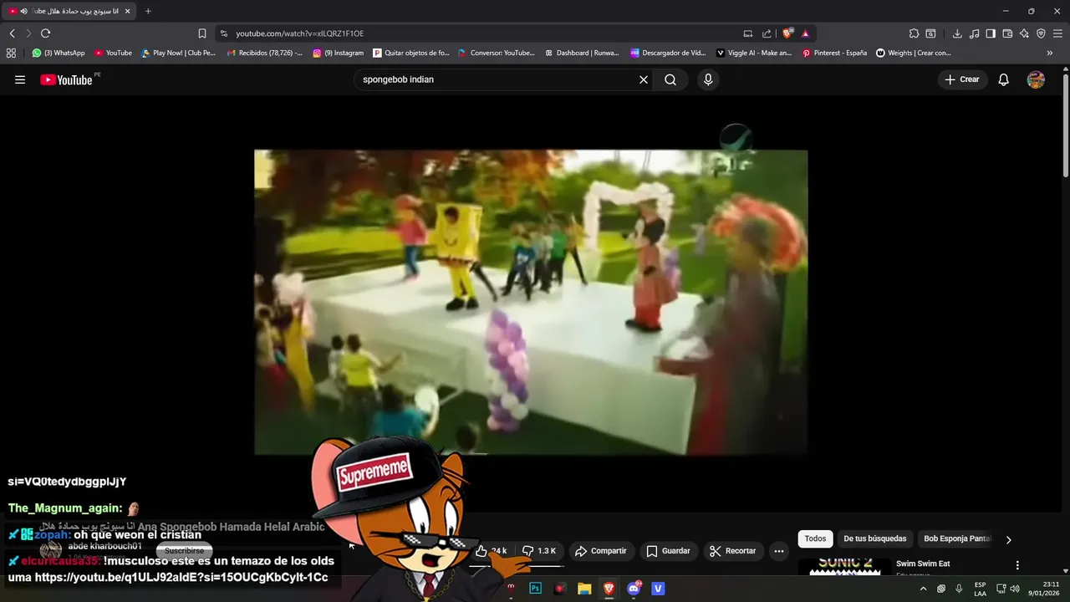
Task: Open File Explorer from taskbar
Action: point(584,589)
